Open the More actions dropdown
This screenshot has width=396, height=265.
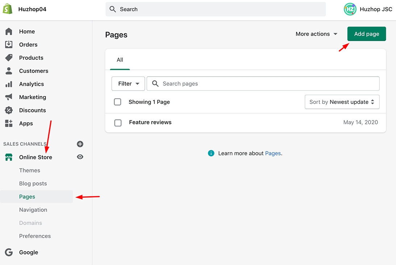316,34
